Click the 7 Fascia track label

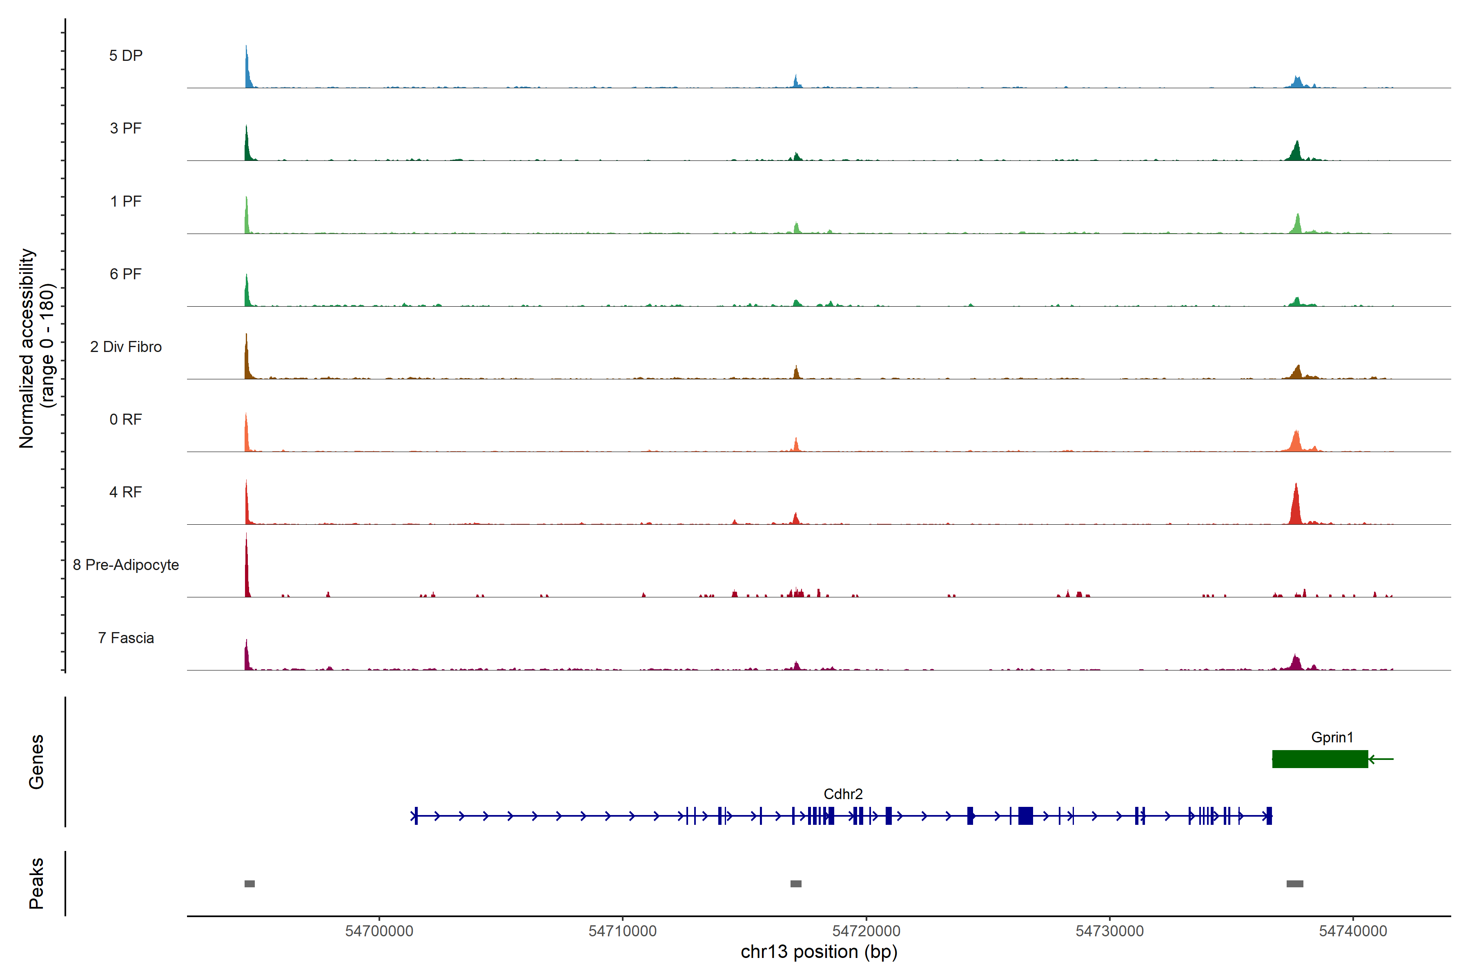click(126, 638)
